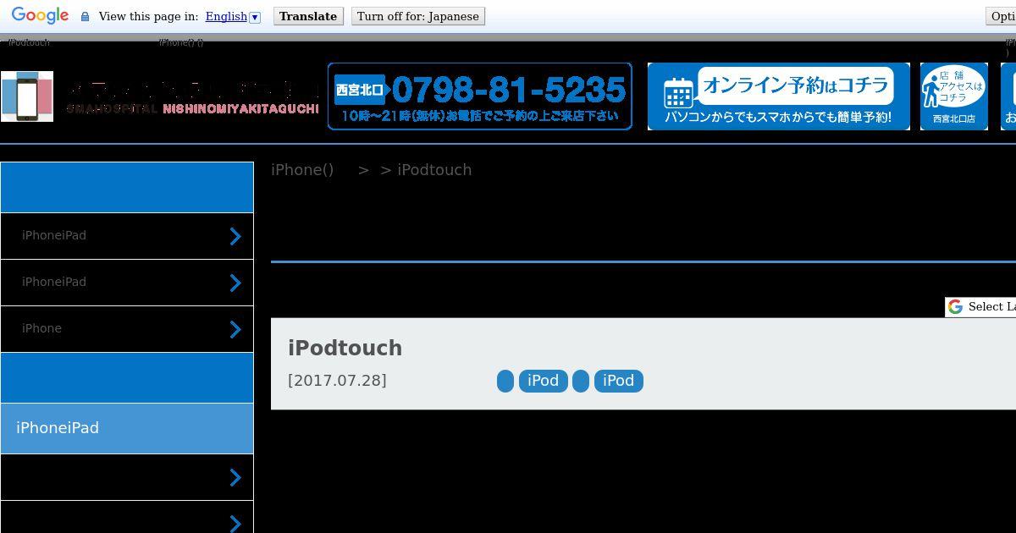The height and width of the screenshot is (533, 1016).
Task: Open the translate Options button
Action: point(1002,16)
